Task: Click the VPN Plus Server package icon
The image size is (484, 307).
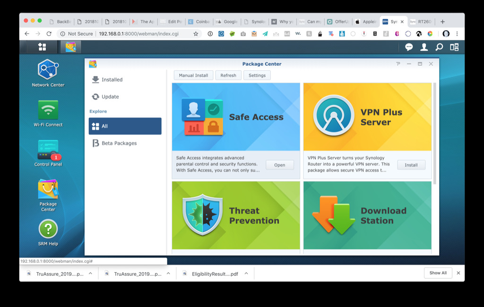Action: (334, 116)
